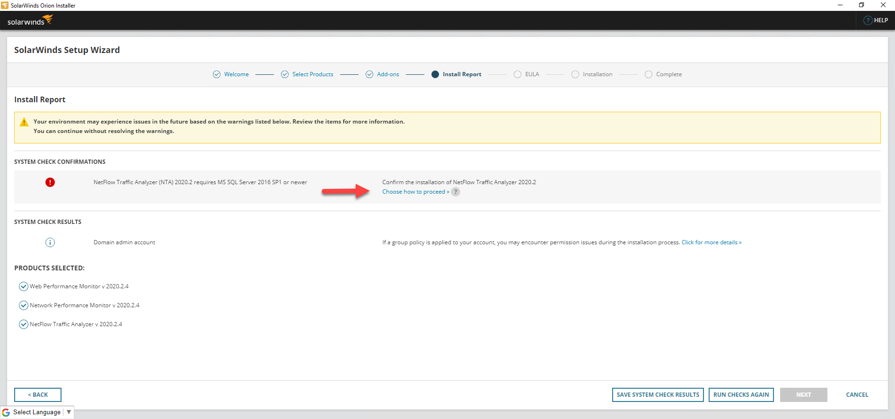Select the EULA wizard step label
This screenshot has height=419, width=895.
pos(532,74)
